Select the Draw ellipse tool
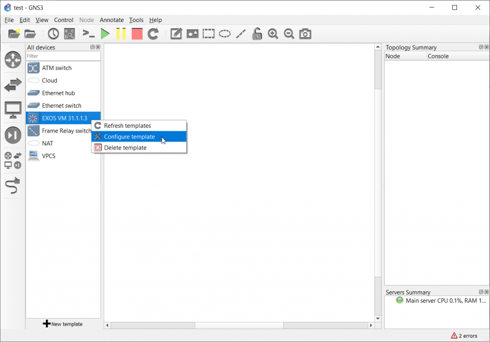Image resolution: width=490 pixels, height=342 pixels. point(225,34)
